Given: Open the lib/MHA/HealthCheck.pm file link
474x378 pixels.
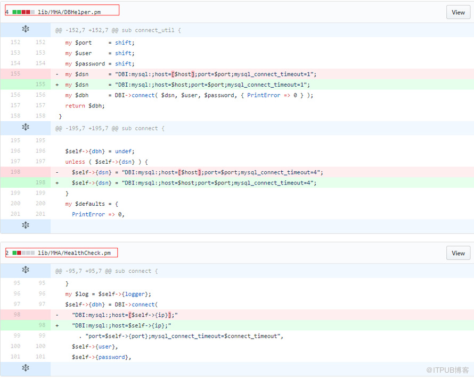Looking at the screenshot, I should (x=74, y=253).
